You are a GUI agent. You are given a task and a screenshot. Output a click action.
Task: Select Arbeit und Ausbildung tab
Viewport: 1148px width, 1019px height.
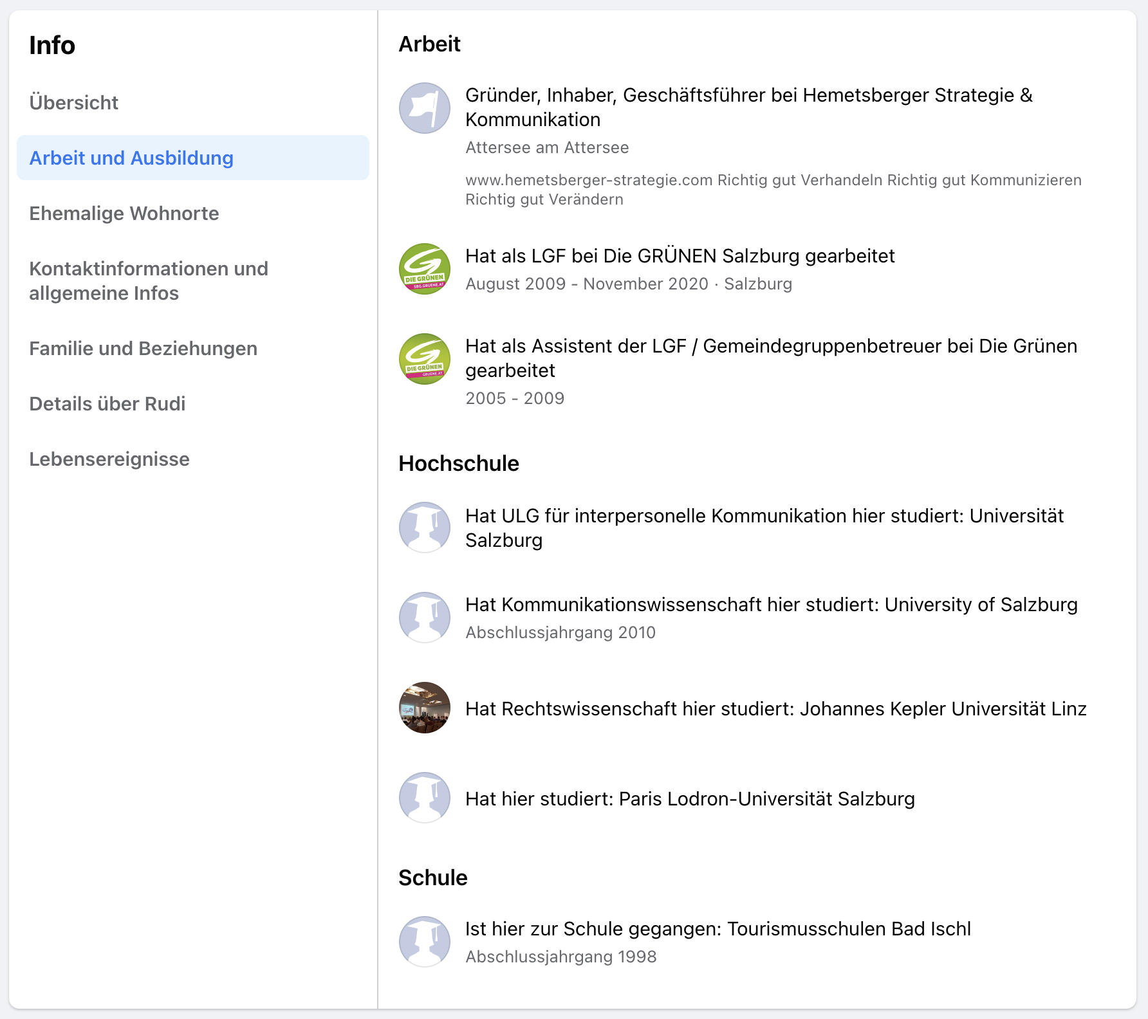pyautogui.click(x=193, y=158)
